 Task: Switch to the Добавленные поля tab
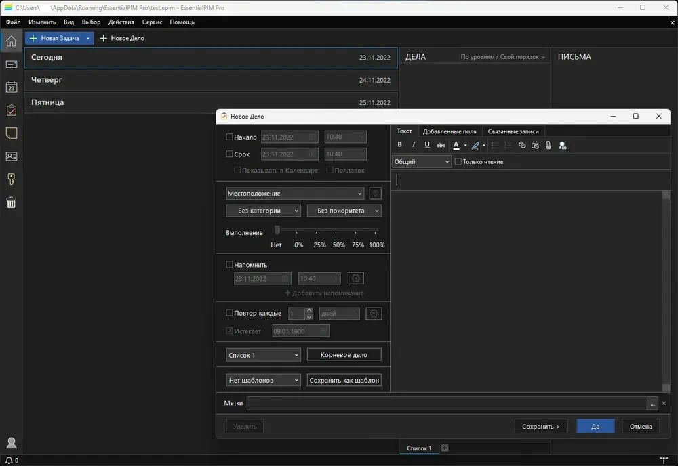tap(450, 131)
